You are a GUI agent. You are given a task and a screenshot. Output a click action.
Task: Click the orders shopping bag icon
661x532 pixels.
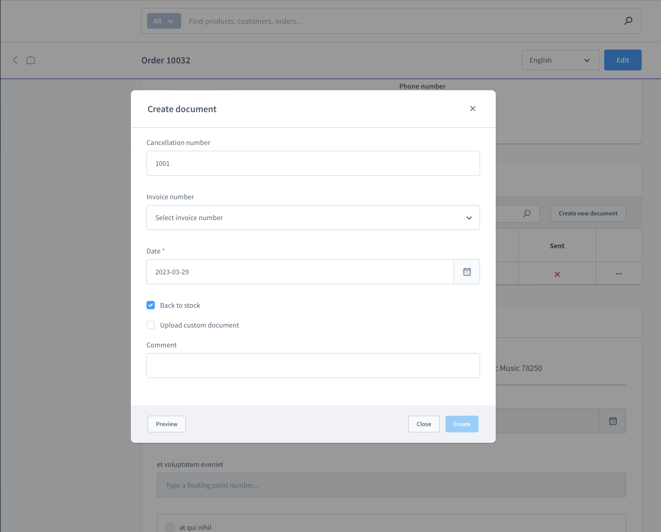tap(31, 60)
